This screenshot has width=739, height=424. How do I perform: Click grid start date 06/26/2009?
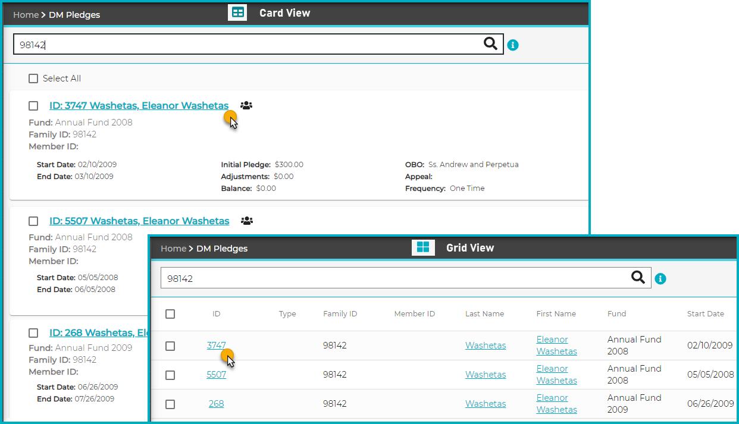point(710,404)
